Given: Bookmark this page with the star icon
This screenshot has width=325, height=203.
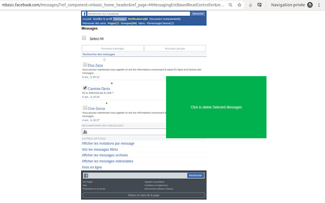Looking at the screenshot, I should [239, 5].
